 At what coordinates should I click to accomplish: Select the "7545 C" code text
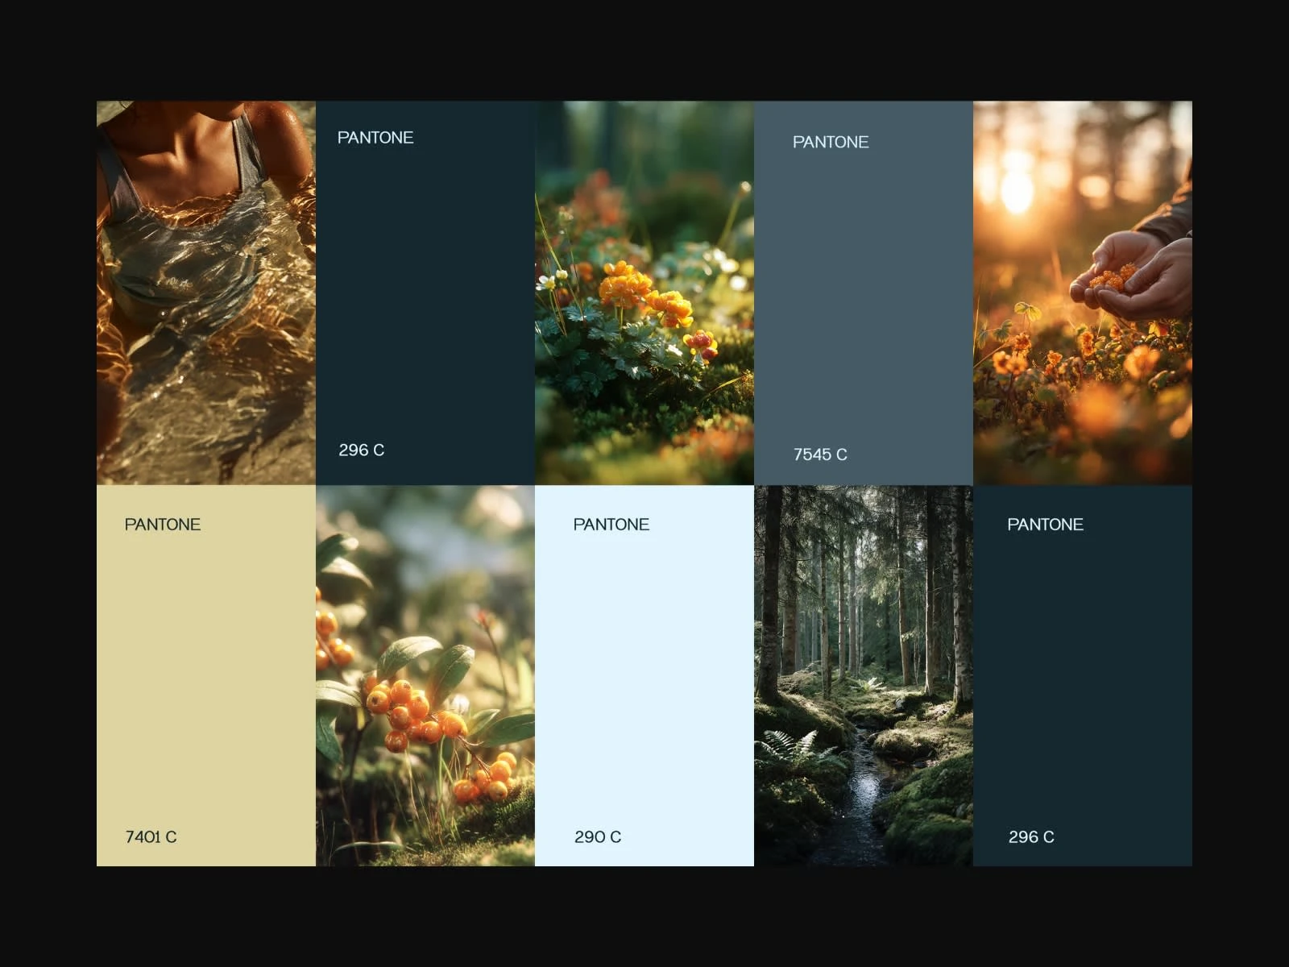(x=820, y=454)
